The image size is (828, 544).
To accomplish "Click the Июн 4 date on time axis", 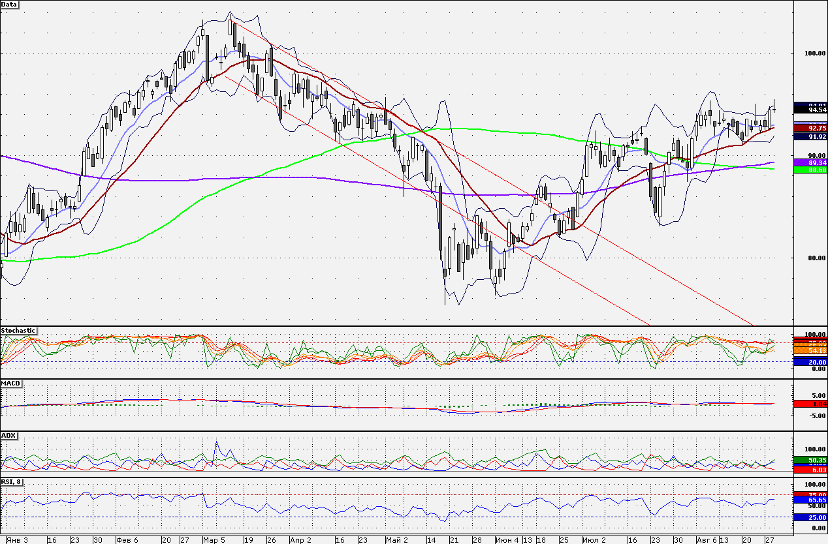I will pyautogui.click(x=507, y=540).
